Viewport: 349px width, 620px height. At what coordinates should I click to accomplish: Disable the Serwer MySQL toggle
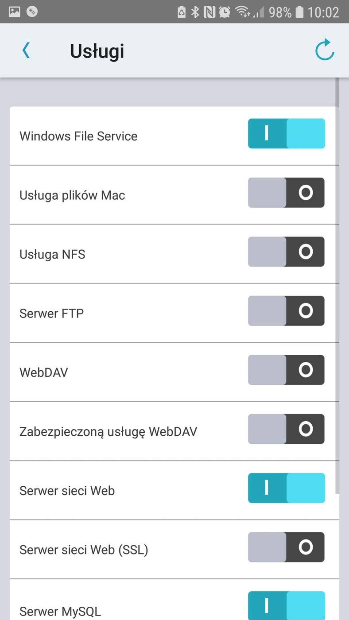[286, 605]
